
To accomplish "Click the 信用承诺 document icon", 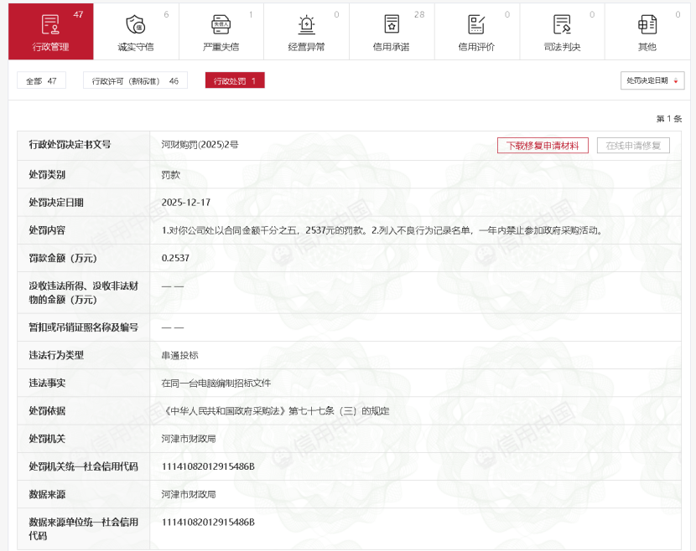I will click(392, 24).
